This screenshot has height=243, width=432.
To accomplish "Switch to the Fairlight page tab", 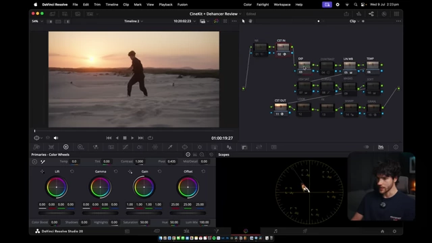I will point(275,231).
